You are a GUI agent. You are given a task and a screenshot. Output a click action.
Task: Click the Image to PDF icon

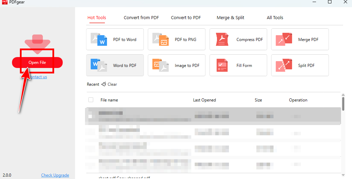pos(160,65)
